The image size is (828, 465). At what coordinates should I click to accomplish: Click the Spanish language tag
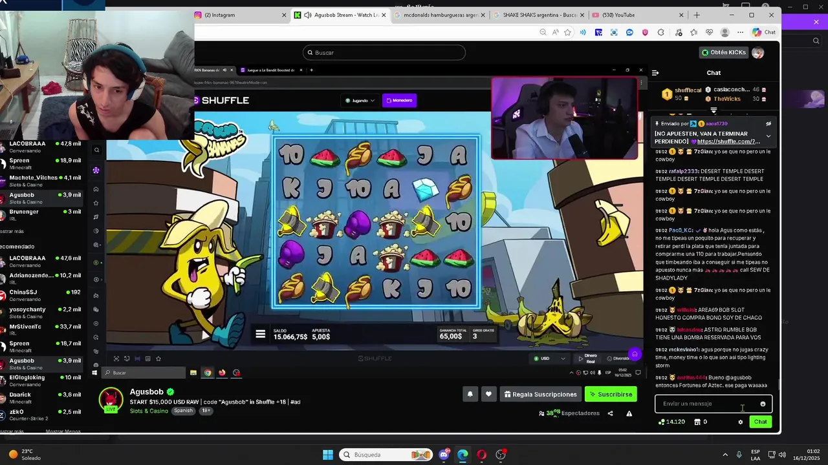pos(183,411)
